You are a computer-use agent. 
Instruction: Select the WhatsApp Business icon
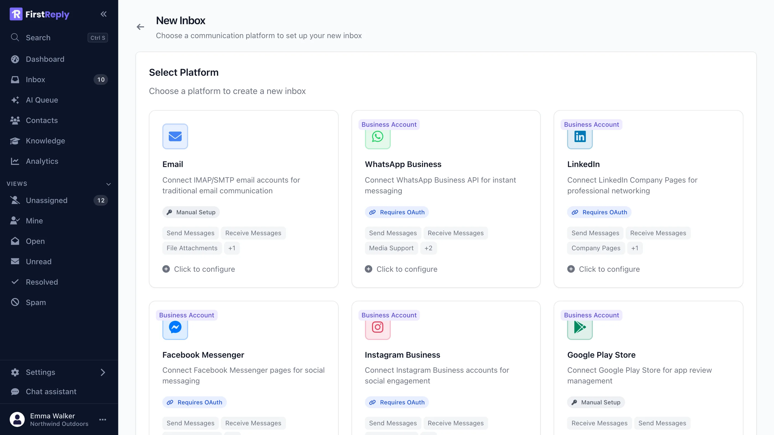pyautogui.click(x=378, y=137)
